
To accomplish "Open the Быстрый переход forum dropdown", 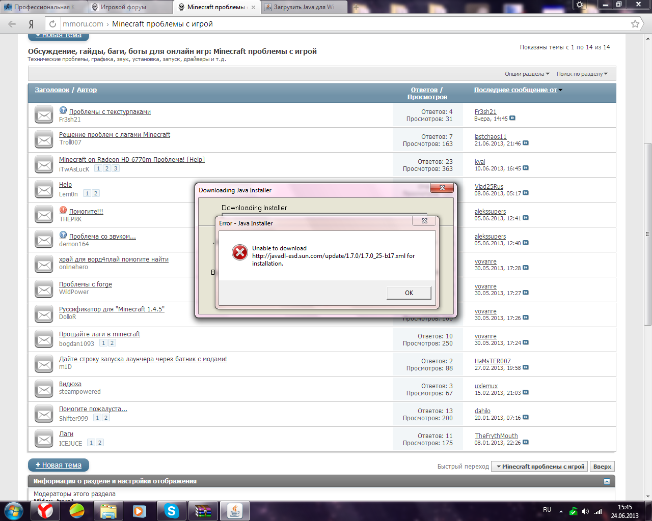I will pyautogui.click(x=539, y=467).
